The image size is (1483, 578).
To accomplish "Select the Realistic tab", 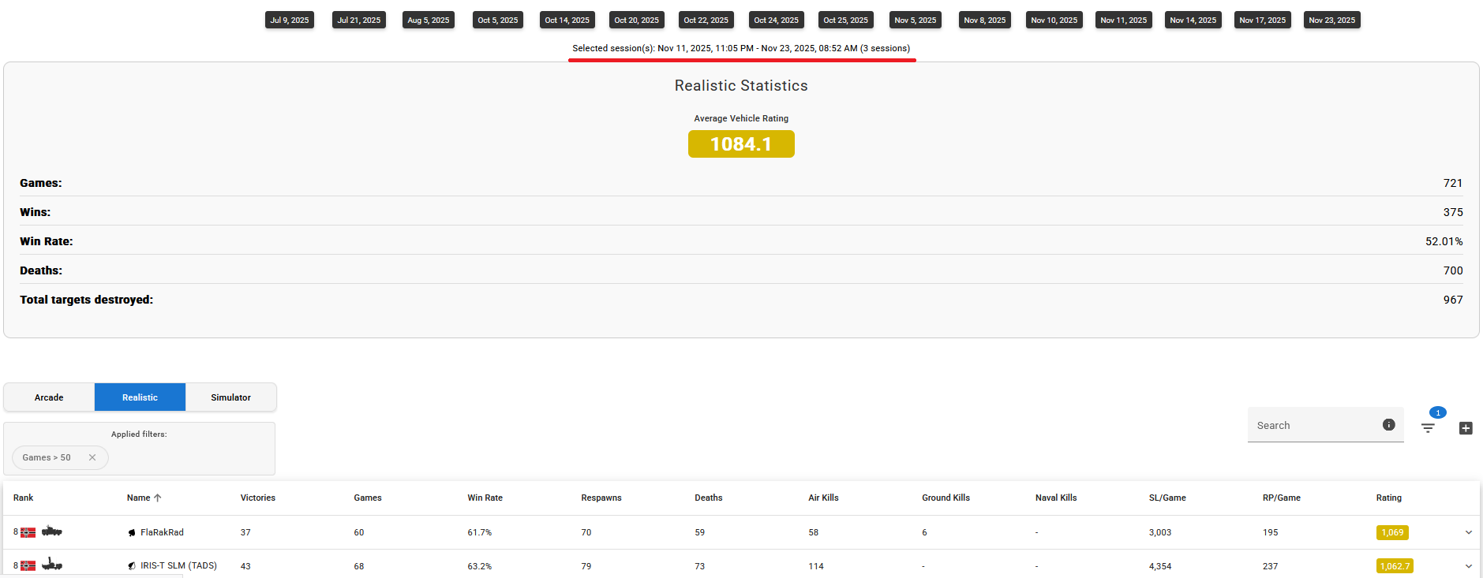I will (140, 397).
